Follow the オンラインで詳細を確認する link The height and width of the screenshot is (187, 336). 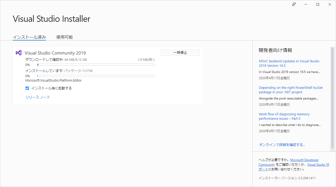click(x=282, y=145)
